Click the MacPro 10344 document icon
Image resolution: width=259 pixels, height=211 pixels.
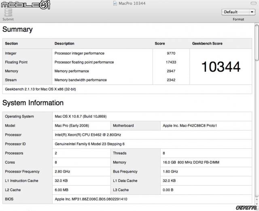115,3
